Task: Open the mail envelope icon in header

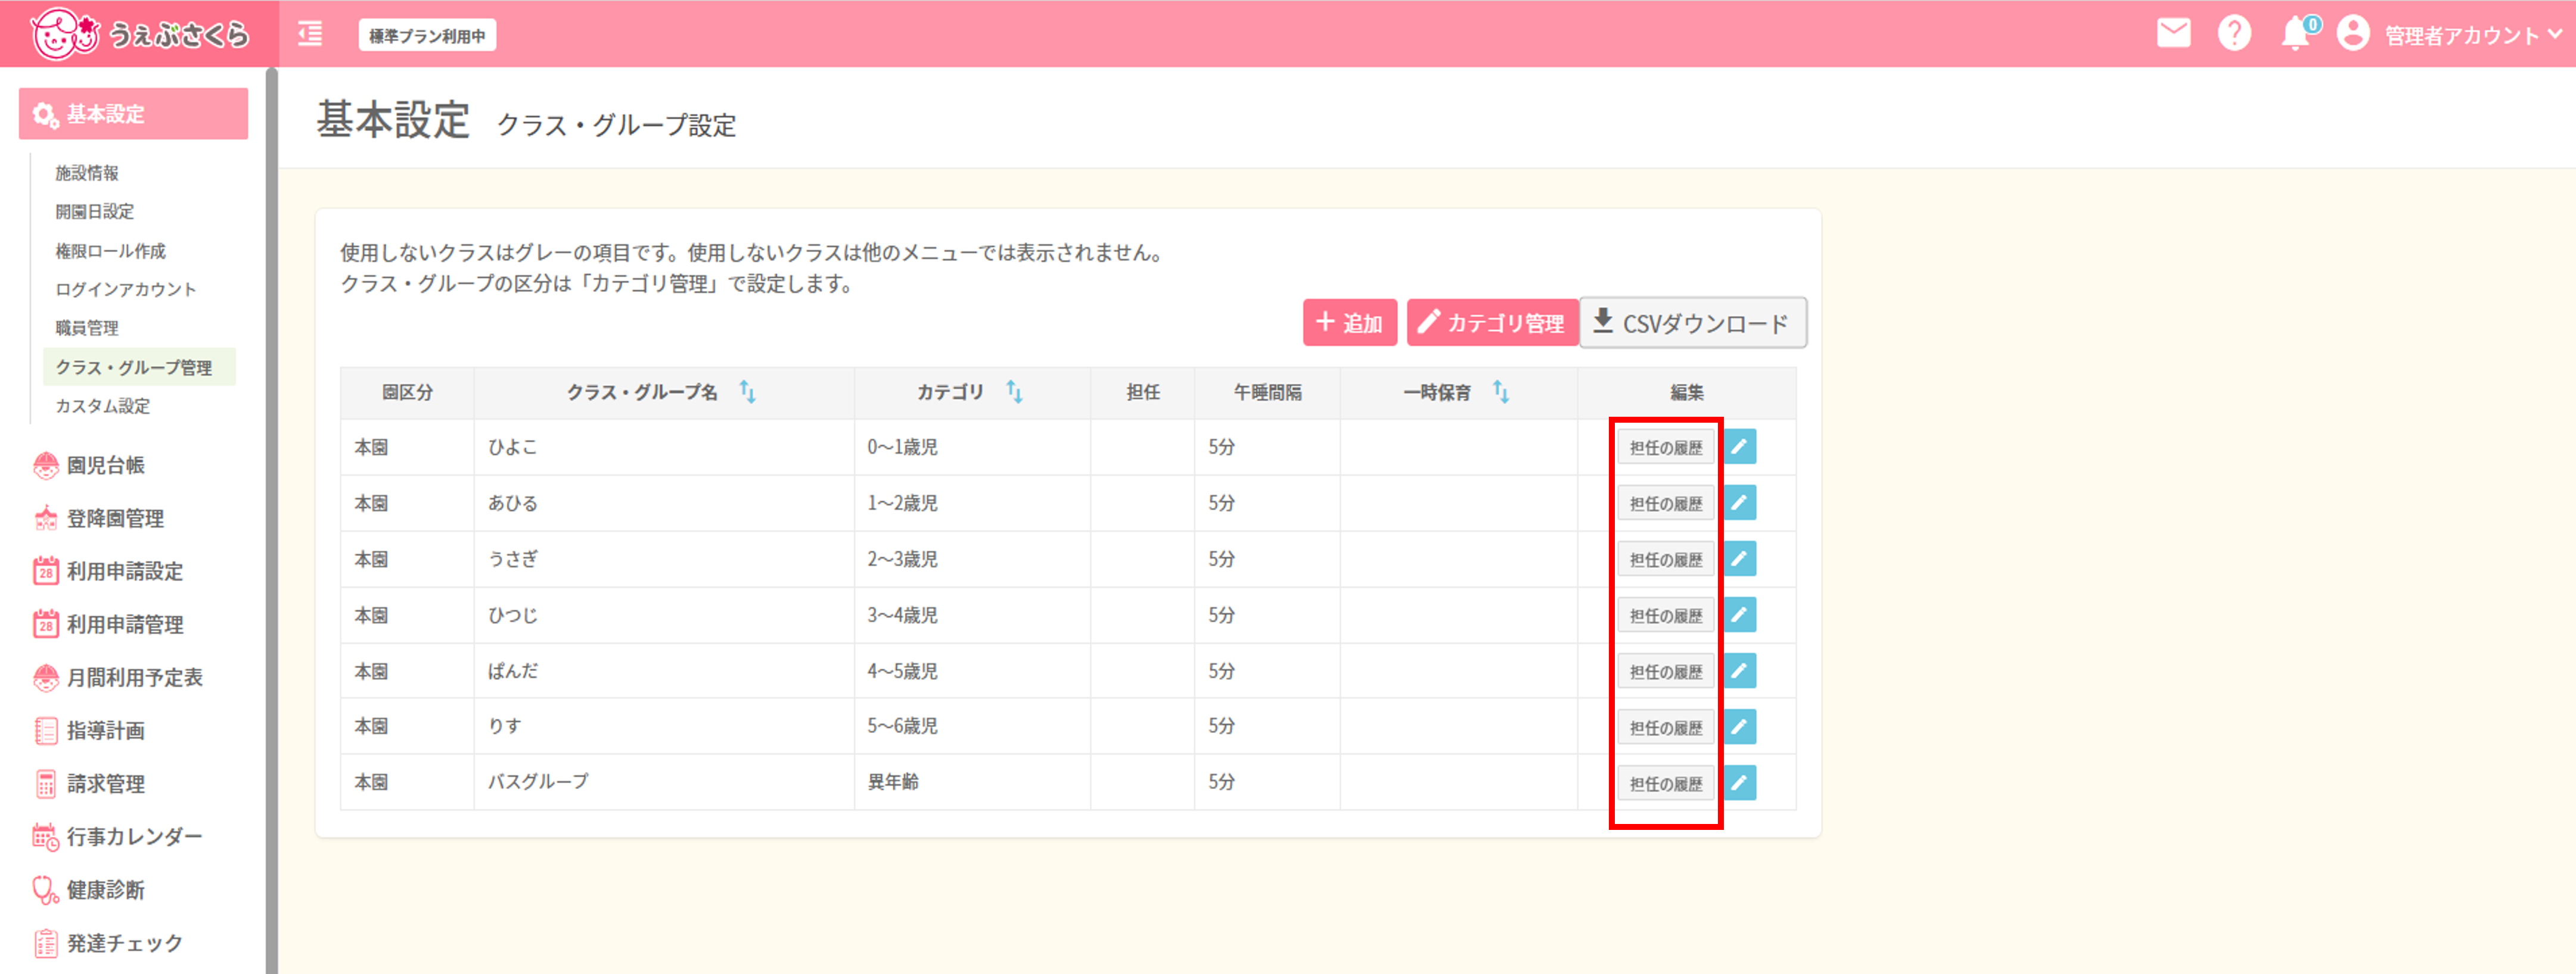Action: (2173, 34)
